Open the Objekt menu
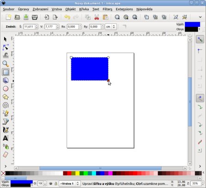Screen dimensions: 206x188 pos(70,9)
